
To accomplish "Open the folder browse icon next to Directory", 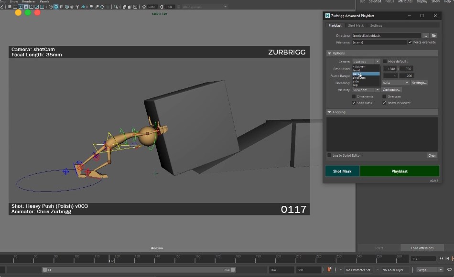I will click(434, 35).
